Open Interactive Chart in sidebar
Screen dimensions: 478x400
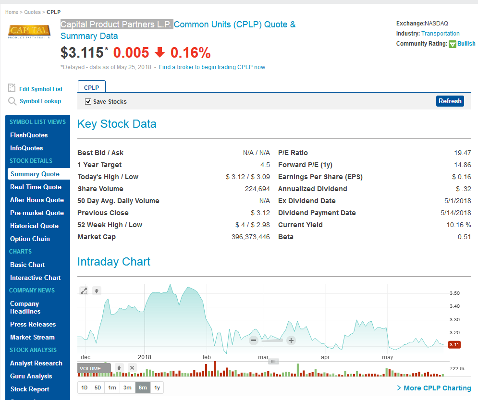click(x=36, y=278)
